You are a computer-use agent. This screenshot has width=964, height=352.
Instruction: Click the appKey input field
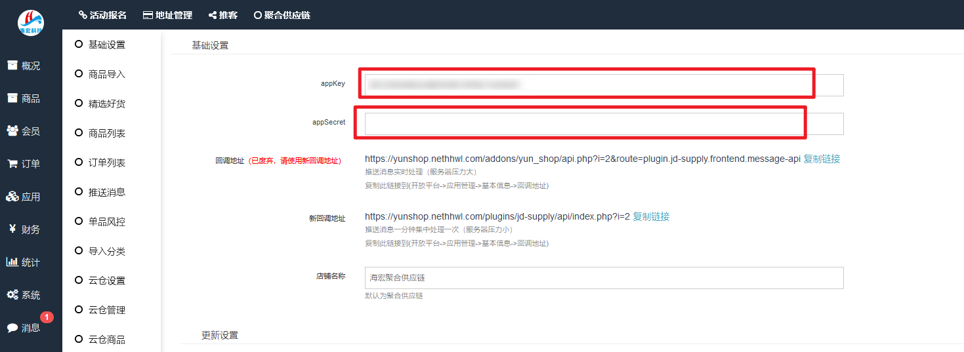(604, 85)
